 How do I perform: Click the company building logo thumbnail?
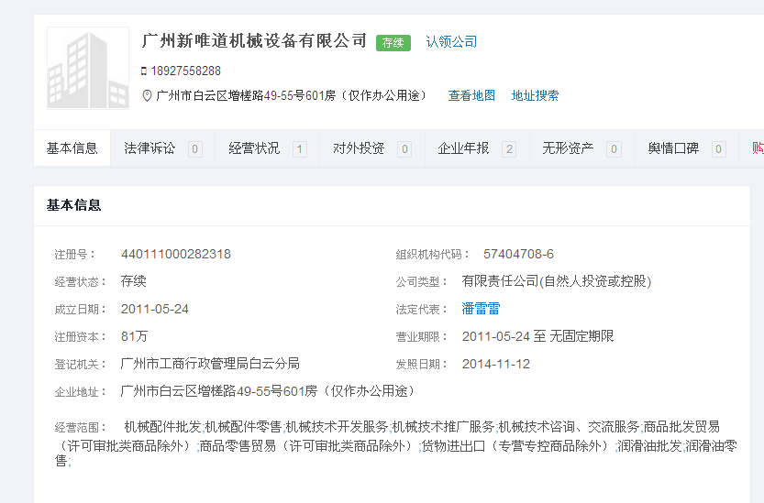coord(88,69)
